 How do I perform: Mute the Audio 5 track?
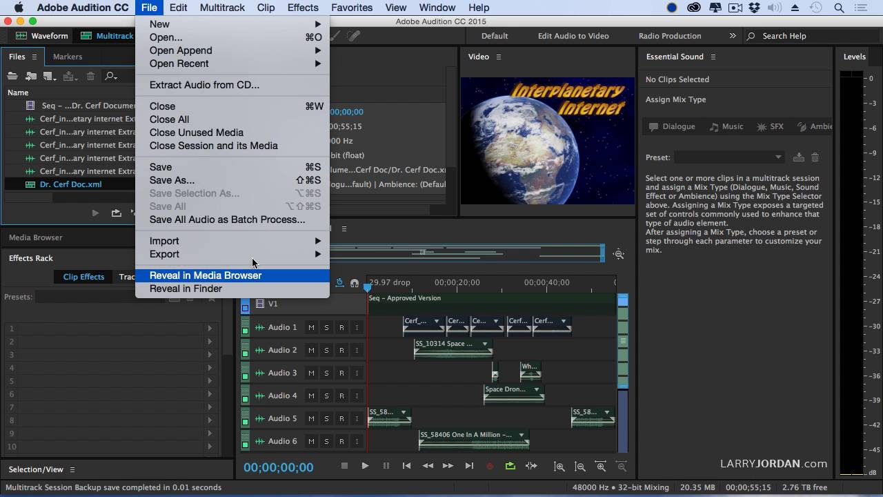click(311, 418)
